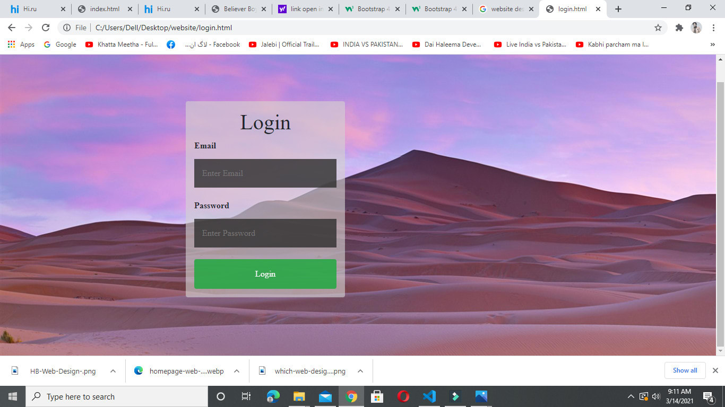Open the Windows Start menu
This screenshot has height=407, width=725.
(13, 396)
